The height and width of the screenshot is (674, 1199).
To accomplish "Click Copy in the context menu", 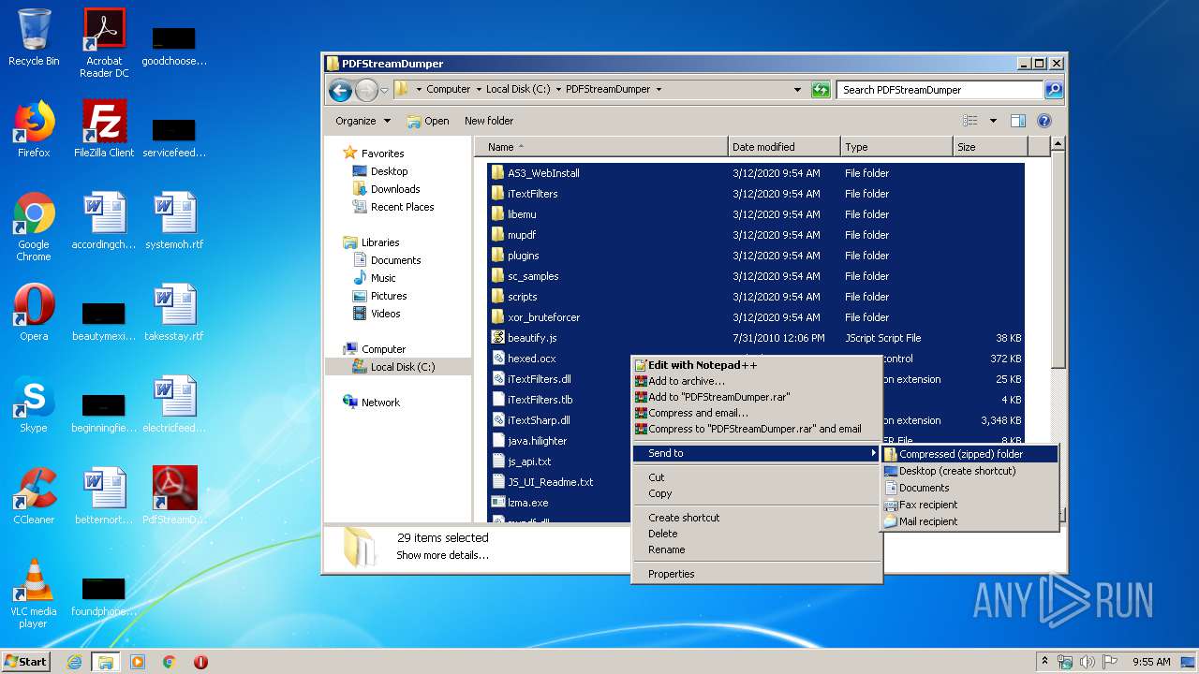I will click(x=757, y=493).
